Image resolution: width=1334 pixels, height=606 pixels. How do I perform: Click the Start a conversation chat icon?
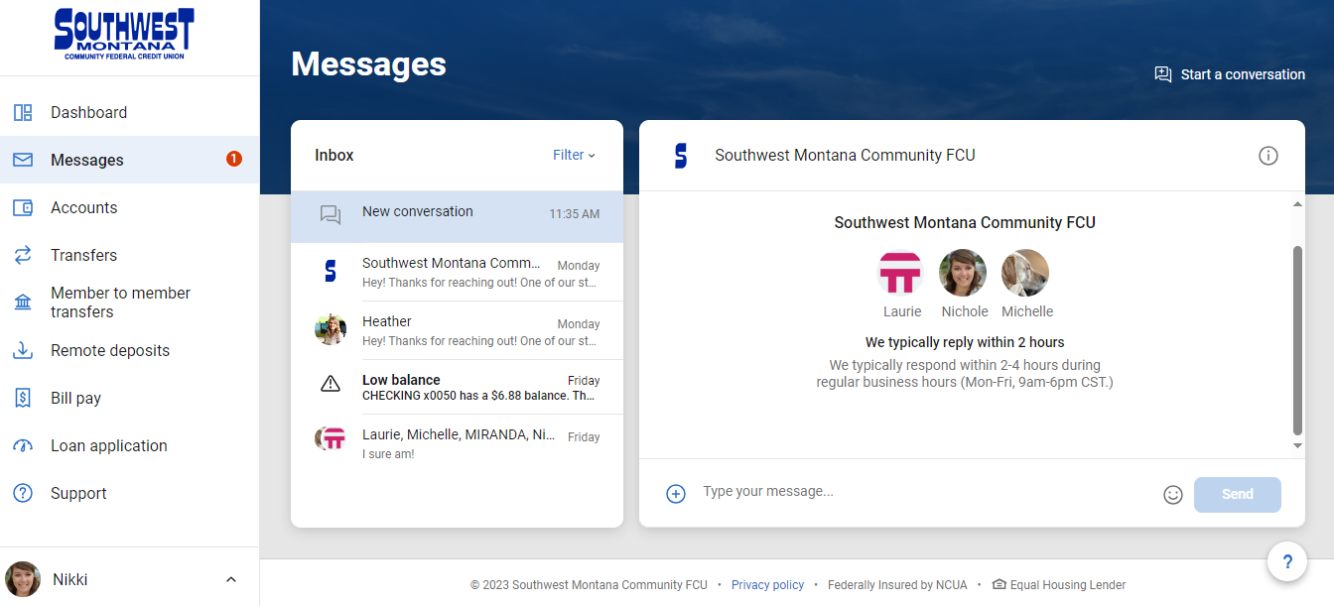coord(1163,74)
